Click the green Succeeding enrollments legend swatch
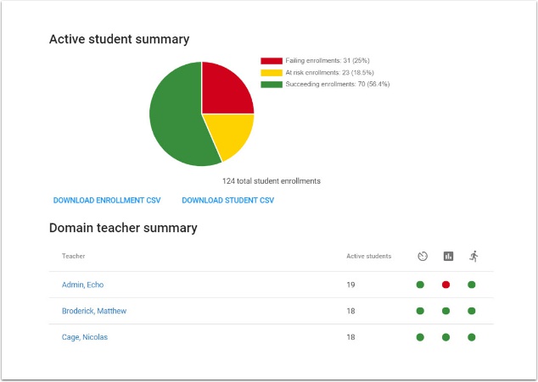Viewport: 538px width, 382px height. (x=272, y=85)
